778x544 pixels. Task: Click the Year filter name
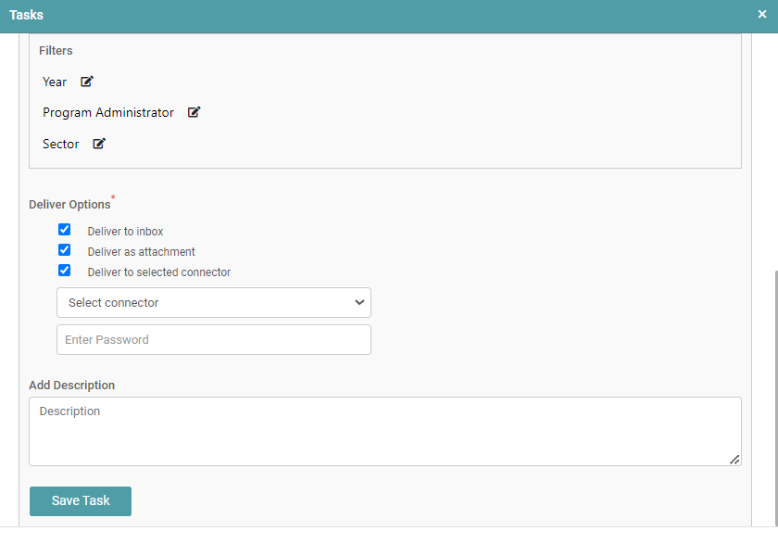pos(55,82)
